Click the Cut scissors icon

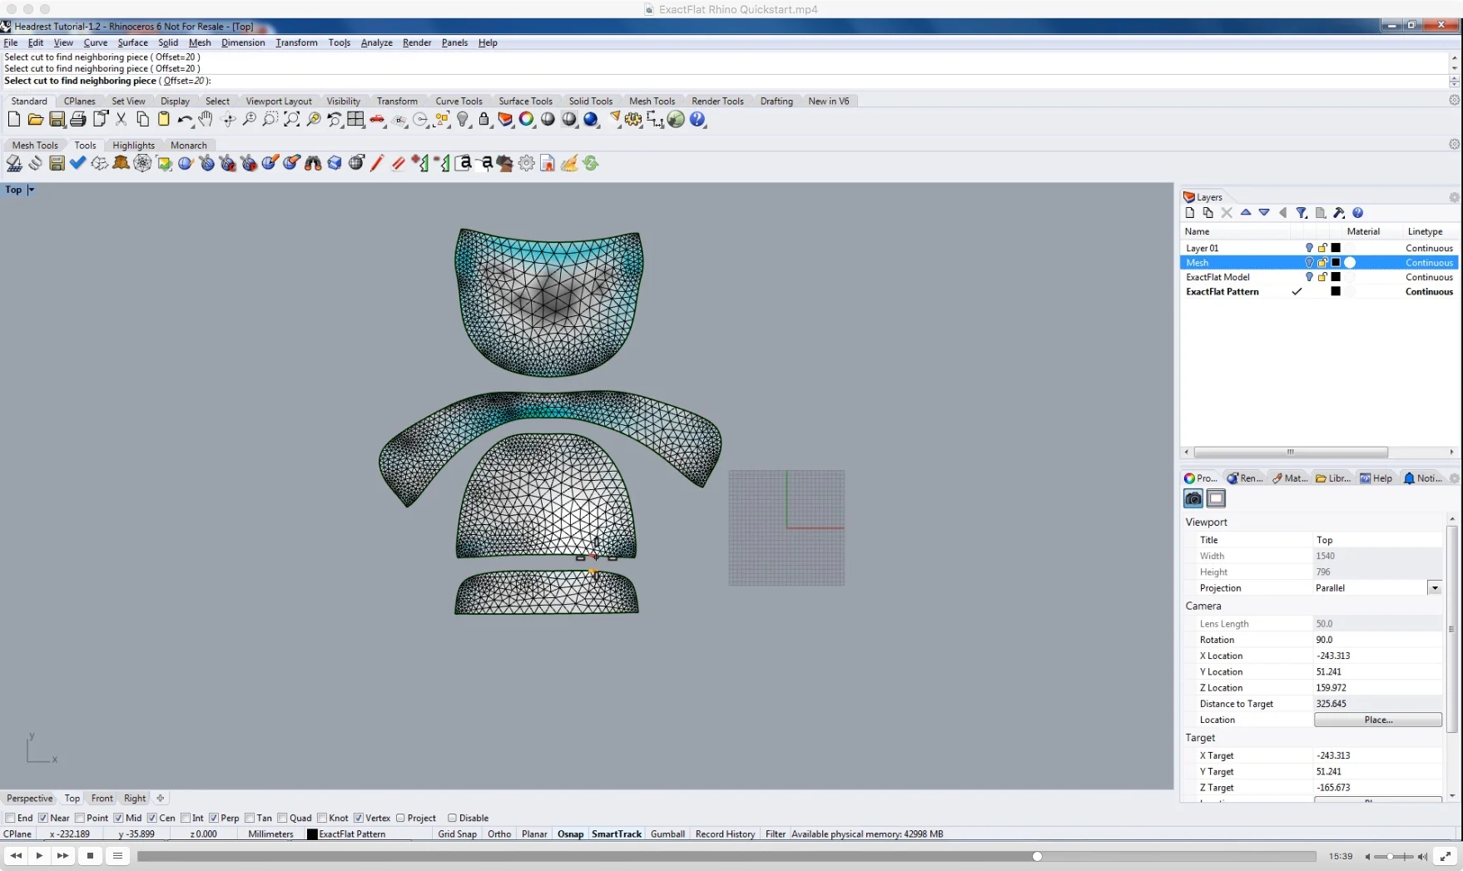(x=122, y=120)
